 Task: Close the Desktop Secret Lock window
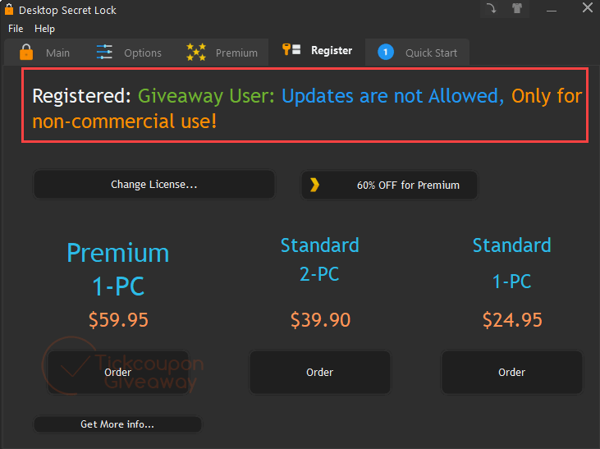pos(588,7)
